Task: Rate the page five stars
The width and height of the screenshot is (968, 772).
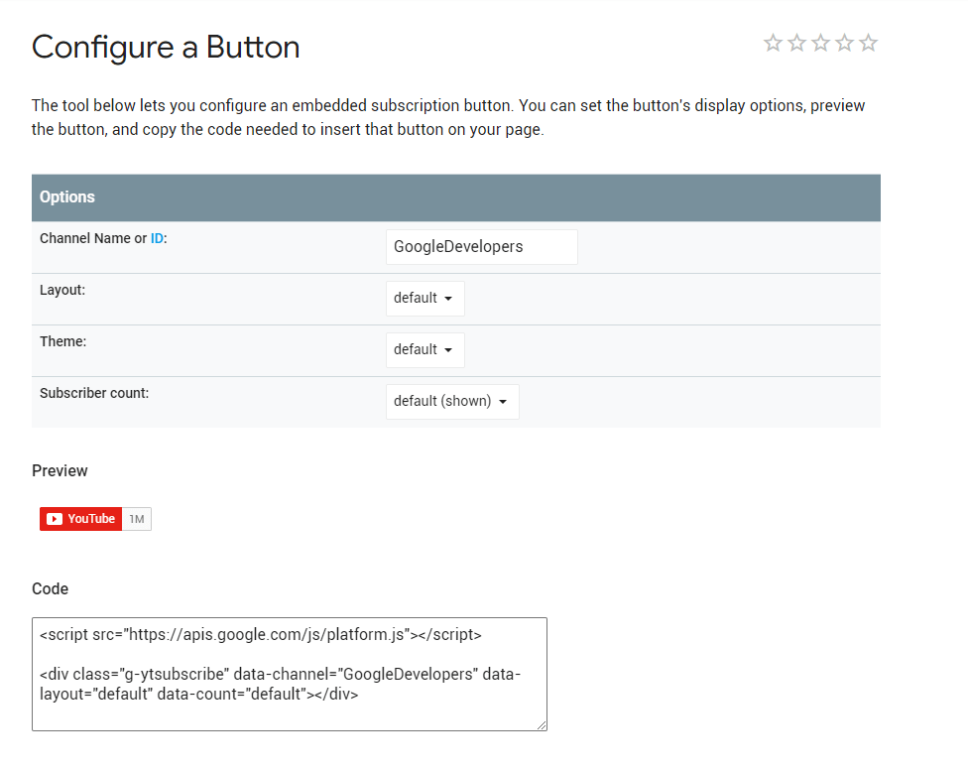Action: 869,43
